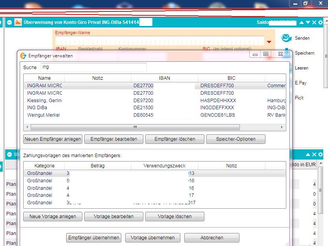The height and width of the screenshot is (246, 328).
Task: Click the left arrow of the recipient list scrollbar
Action: (27, 127)
